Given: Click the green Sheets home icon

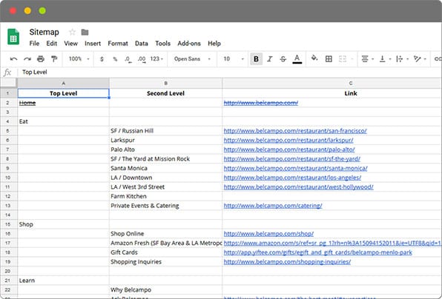Looking at the screenshot, I should (13, 36).
